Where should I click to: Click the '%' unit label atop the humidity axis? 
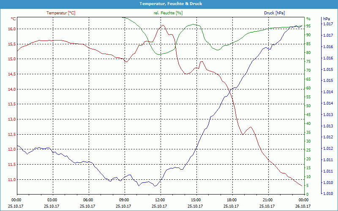[x=308, y=19]
